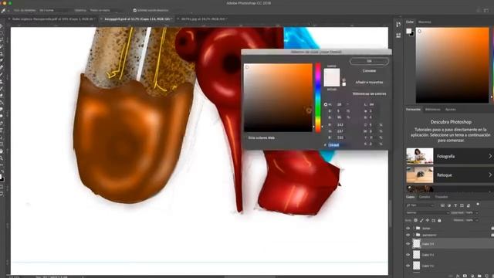Image resolution: width=494 pixels, height=278 pixels.
Task: Switch to the Ajustes tab
Action: [x=450, y=110]
